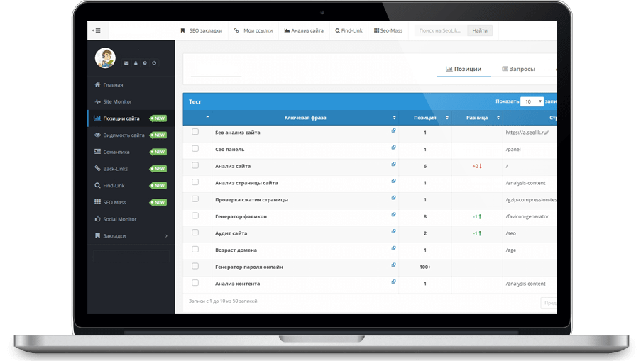Open link icon for Возраст домена
This screenshot has width=641, height=361.
(x=393, y=248)
